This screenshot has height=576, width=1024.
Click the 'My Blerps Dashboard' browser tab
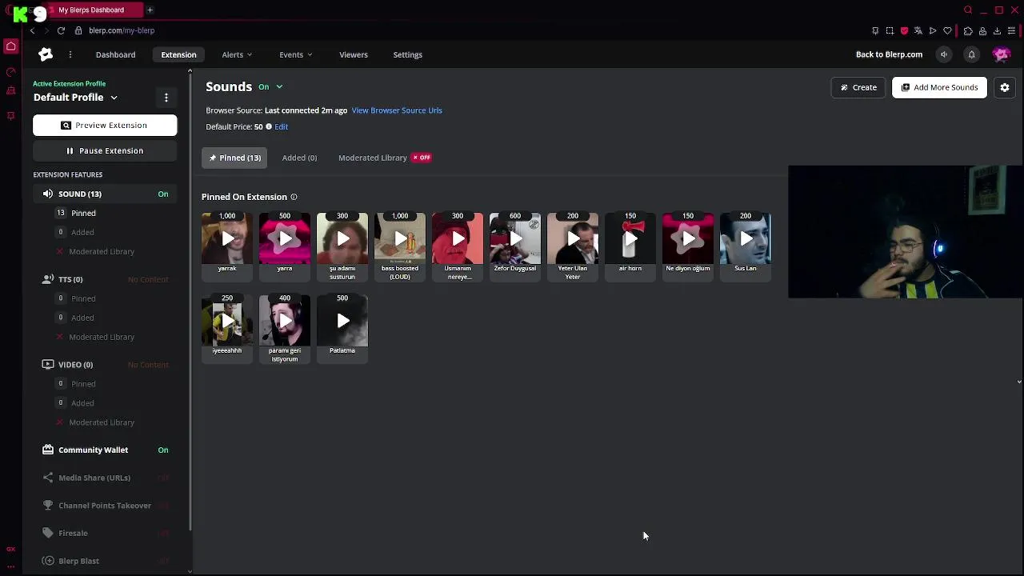pyautogui.click(x=90, y=10)
